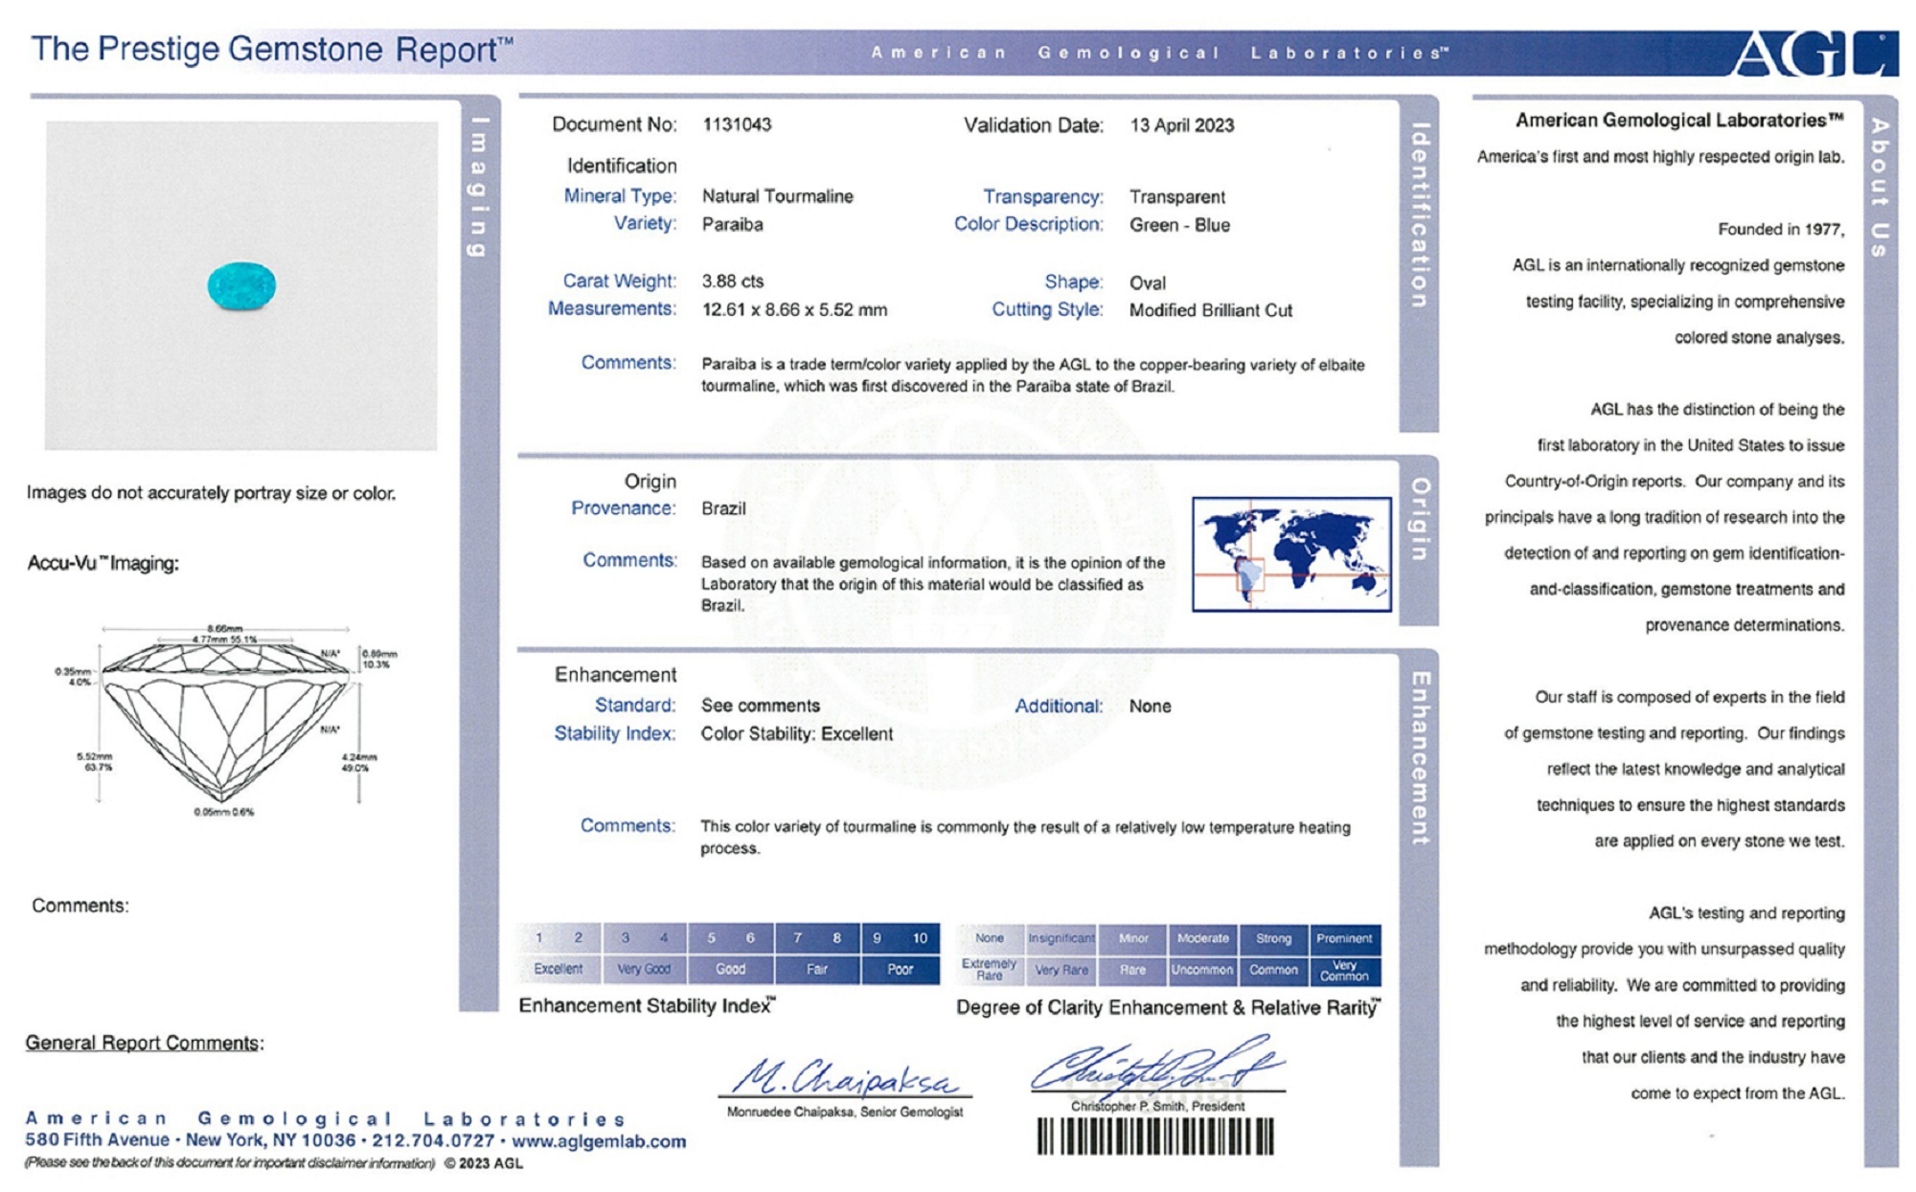Click the vertical Imaging tab label
The height and width of the screenshot is (1192, 1916).
(479, 187)
